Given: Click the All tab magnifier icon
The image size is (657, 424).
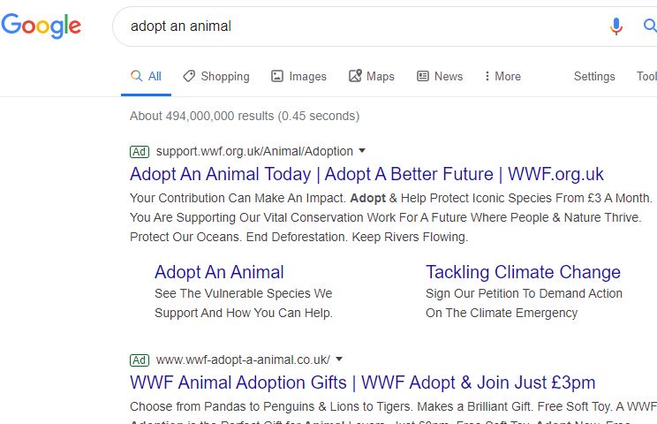Looking at the screenshot, I should click(136, 76).
